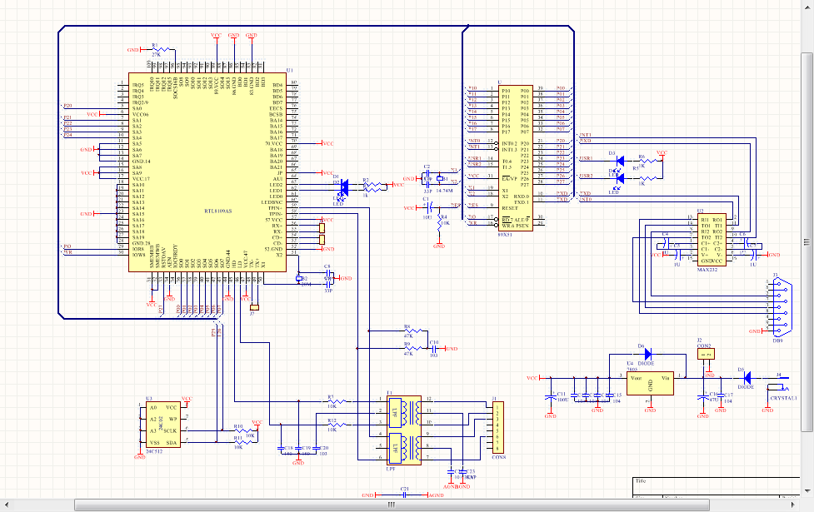Click resistor R1 27K symbol
The height and width of the screenshot is (512, 814).
click(x=161, y=50)
